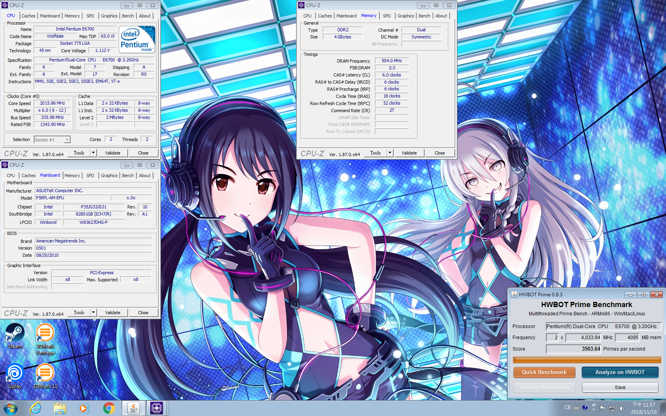This screenshot has height=416, width=666.
Task: Open Windows Explorer from the taskbar
Action: click(60, 408)
